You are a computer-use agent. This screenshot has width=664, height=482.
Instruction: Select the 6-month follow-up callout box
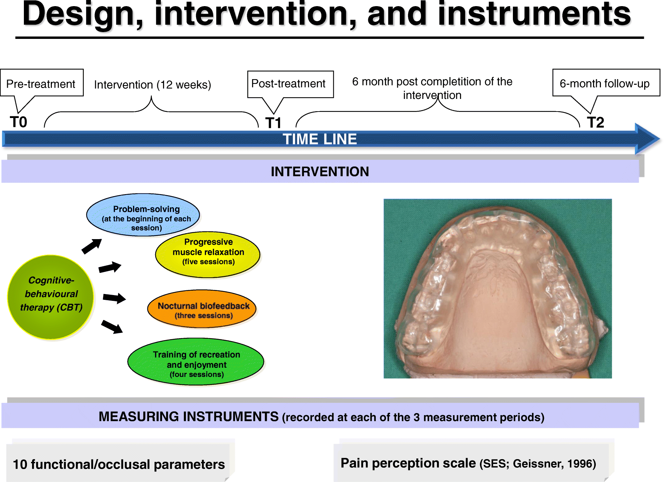pyautogui.click(x=606, y=83)
